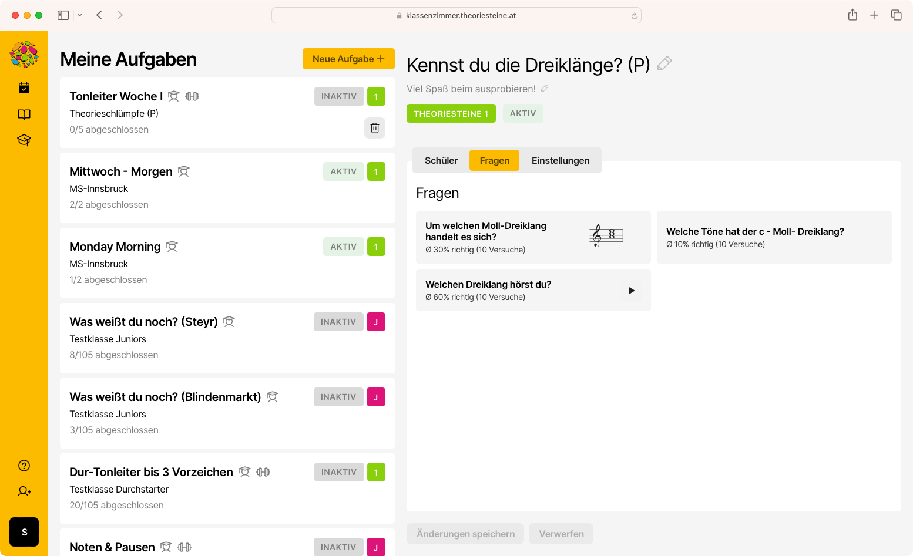Toggle the AKTIV badge under the task title
This screenshot has width=913, height=556.
click(x=523, y=113)
